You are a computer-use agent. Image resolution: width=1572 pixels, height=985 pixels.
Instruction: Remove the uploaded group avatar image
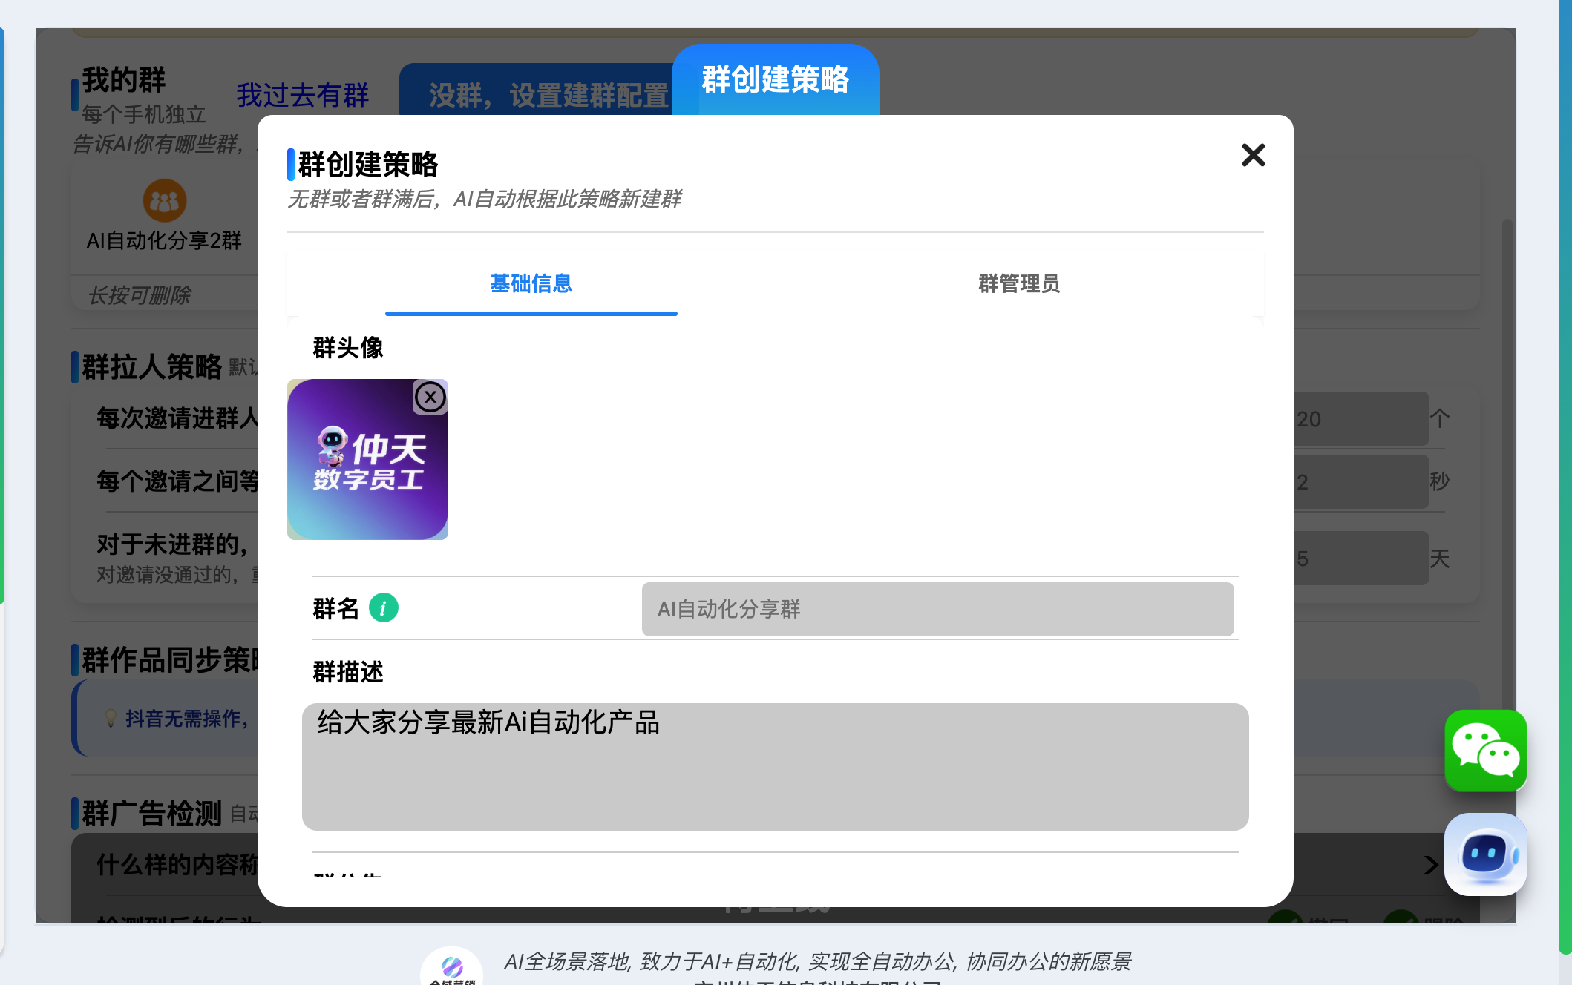click(430, 397)
